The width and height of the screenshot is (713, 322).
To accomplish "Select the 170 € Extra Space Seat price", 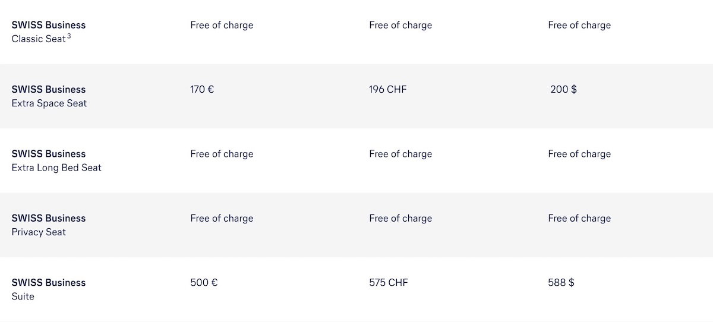I will [x=202, y=90].
